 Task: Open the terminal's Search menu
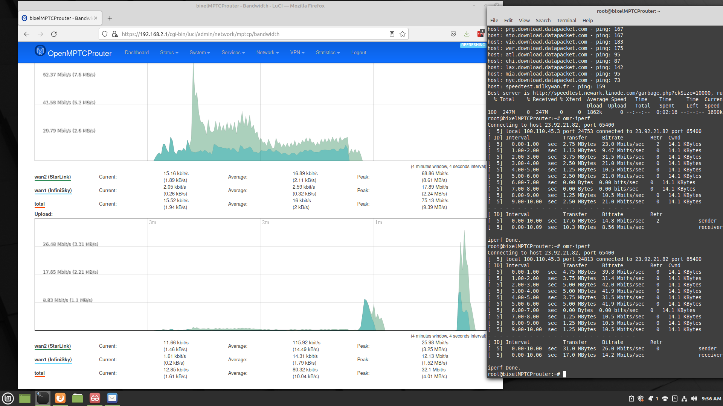pyautogui.click(x=543, y=21)
